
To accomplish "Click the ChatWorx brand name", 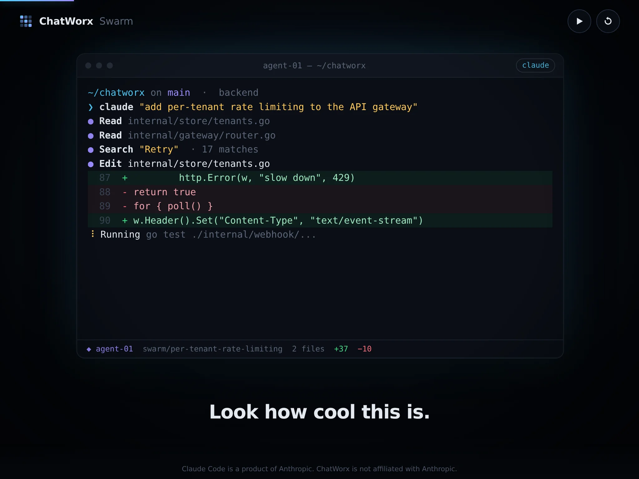I will point(66,21).
